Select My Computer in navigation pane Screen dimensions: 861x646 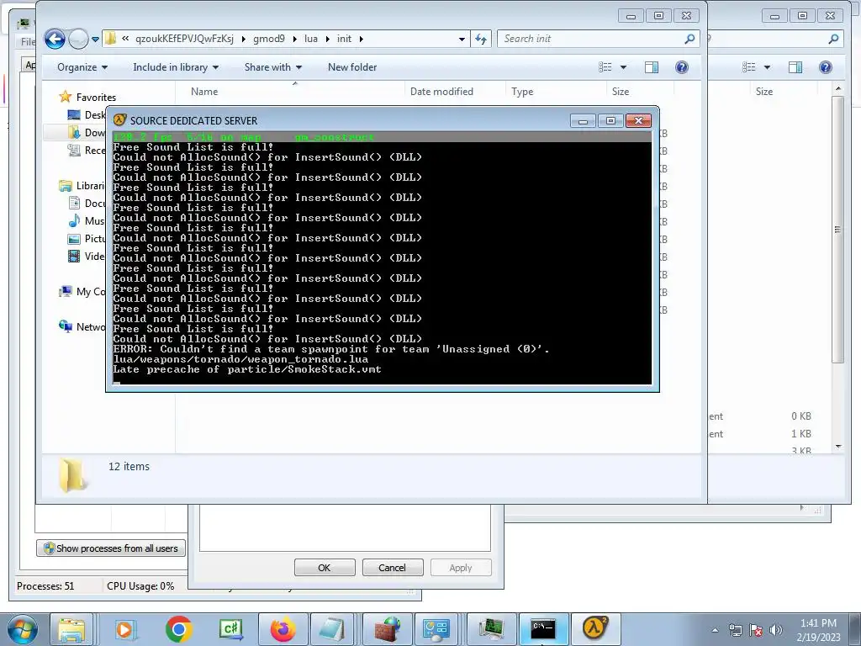(x=82, y=292)
